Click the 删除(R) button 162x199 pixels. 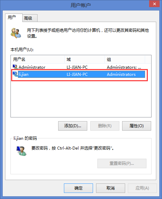click(105, 126)
